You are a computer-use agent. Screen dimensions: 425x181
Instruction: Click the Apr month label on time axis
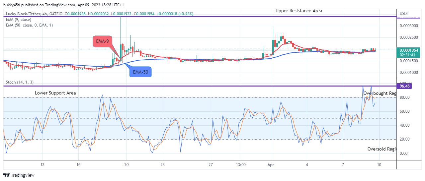click(x=271, y=165)
